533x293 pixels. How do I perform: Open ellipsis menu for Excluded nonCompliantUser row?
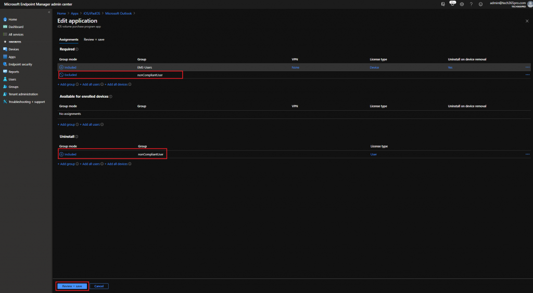point(527,75)
